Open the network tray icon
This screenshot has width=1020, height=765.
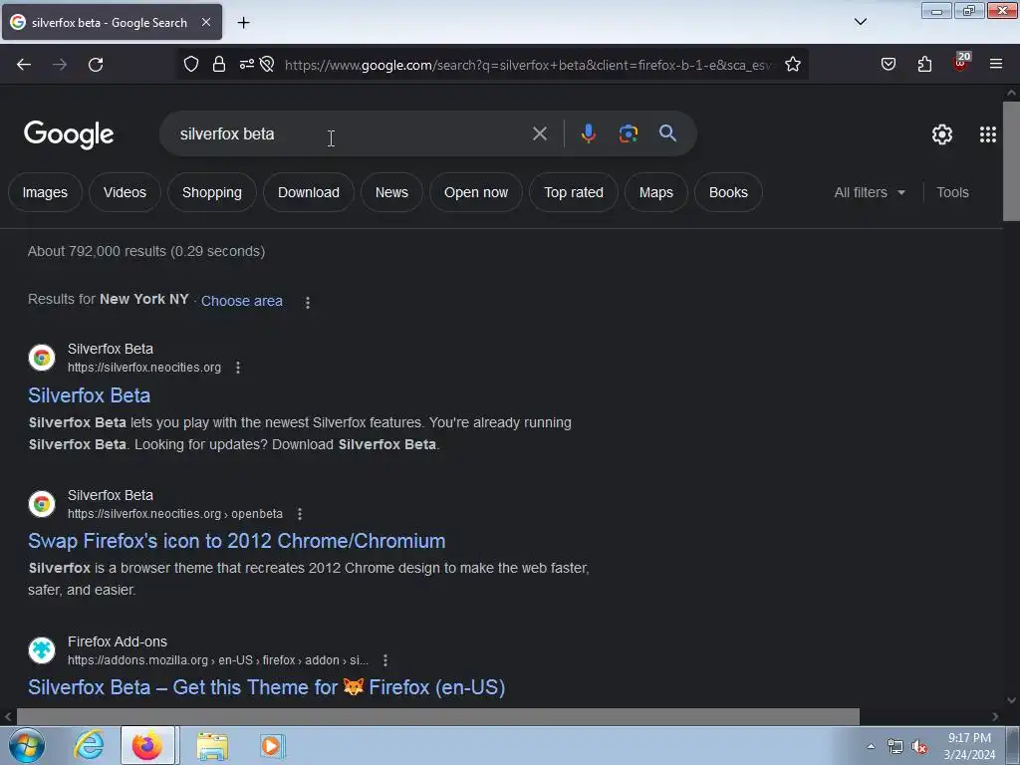[895, 747]
